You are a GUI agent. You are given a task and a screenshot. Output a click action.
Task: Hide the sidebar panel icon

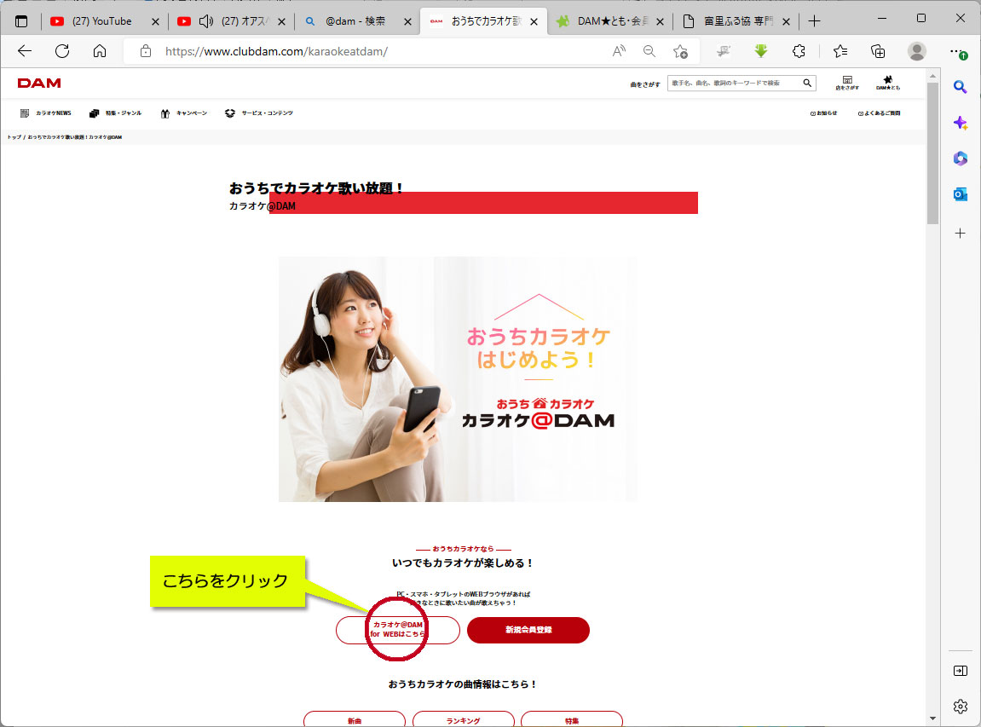tap(960, 671)
